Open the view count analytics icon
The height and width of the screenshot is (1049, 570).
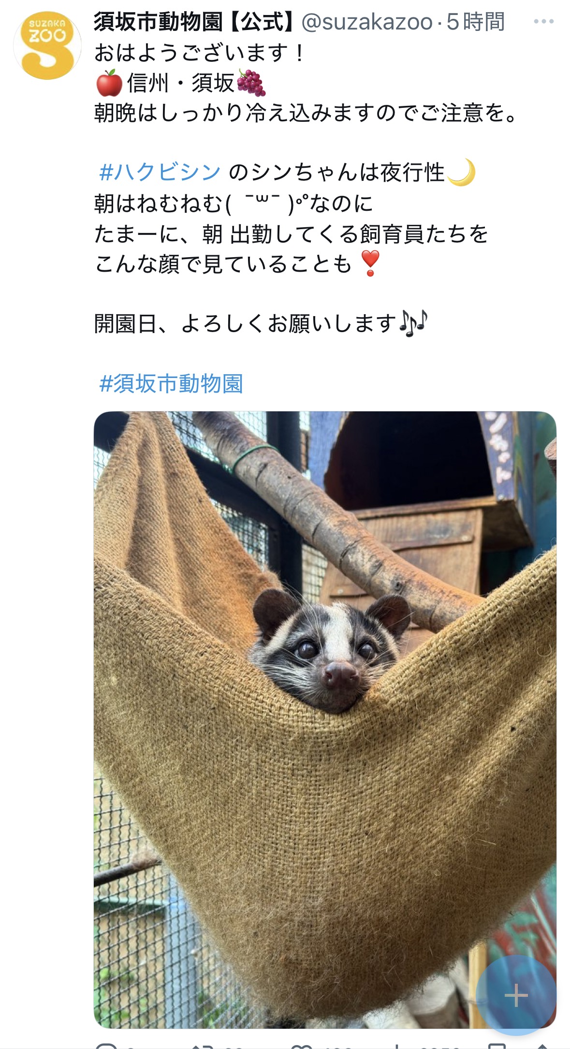pyautogui.click(x=397, y=1046)
